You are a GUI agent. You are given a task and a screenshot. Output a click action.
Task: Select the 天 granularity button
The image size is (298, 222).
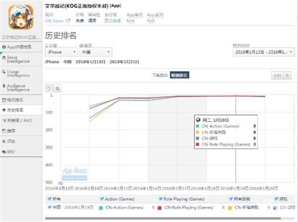[287, 76]
